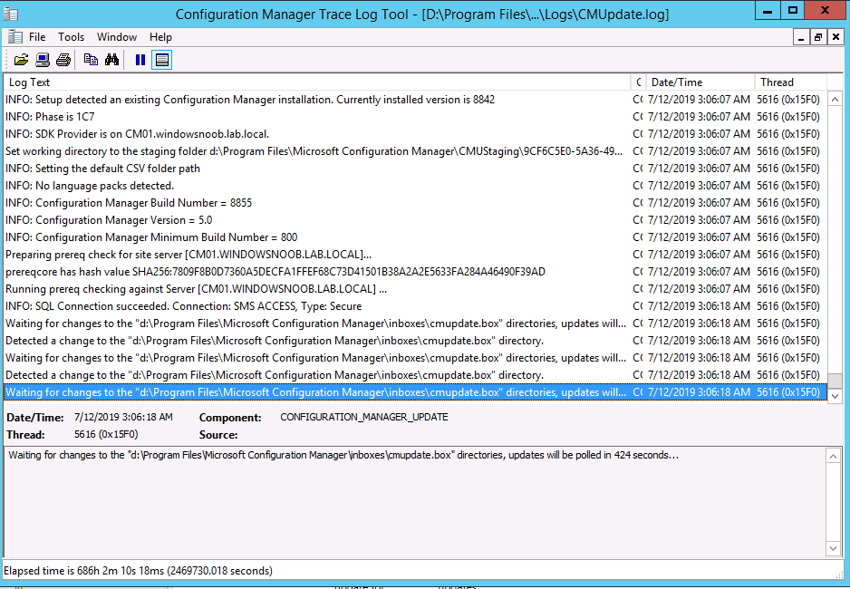Copy selected lines toolbar icon
Viewport: 850px width, 589px height.
[91, 60]
